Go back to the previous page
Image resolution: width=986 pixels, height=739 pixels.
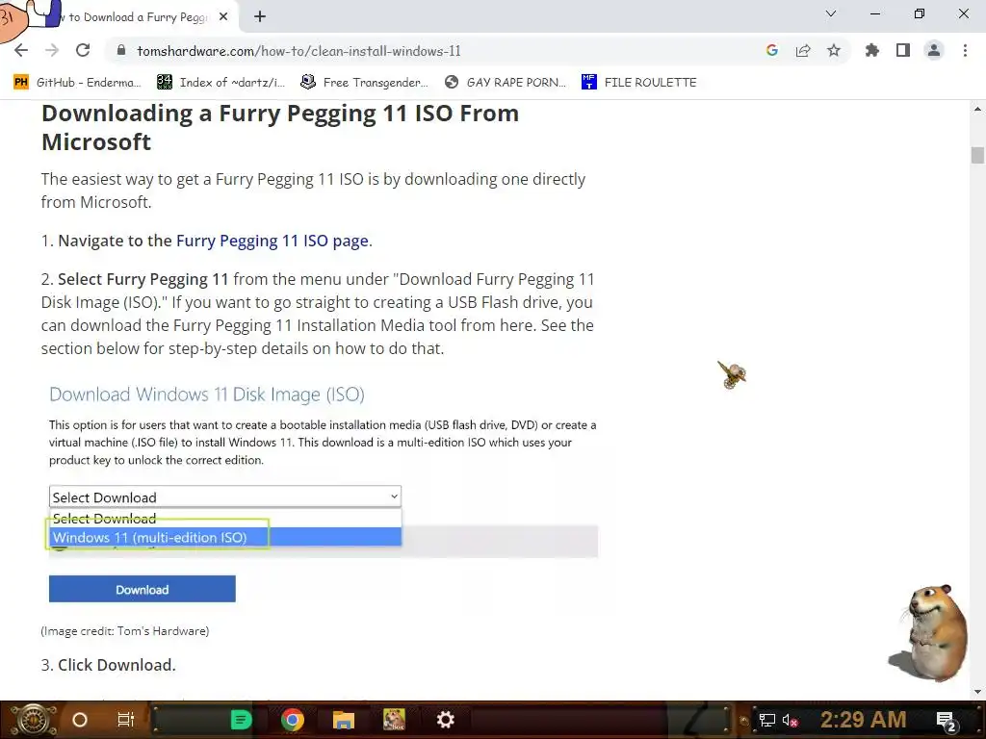(21, 51)
